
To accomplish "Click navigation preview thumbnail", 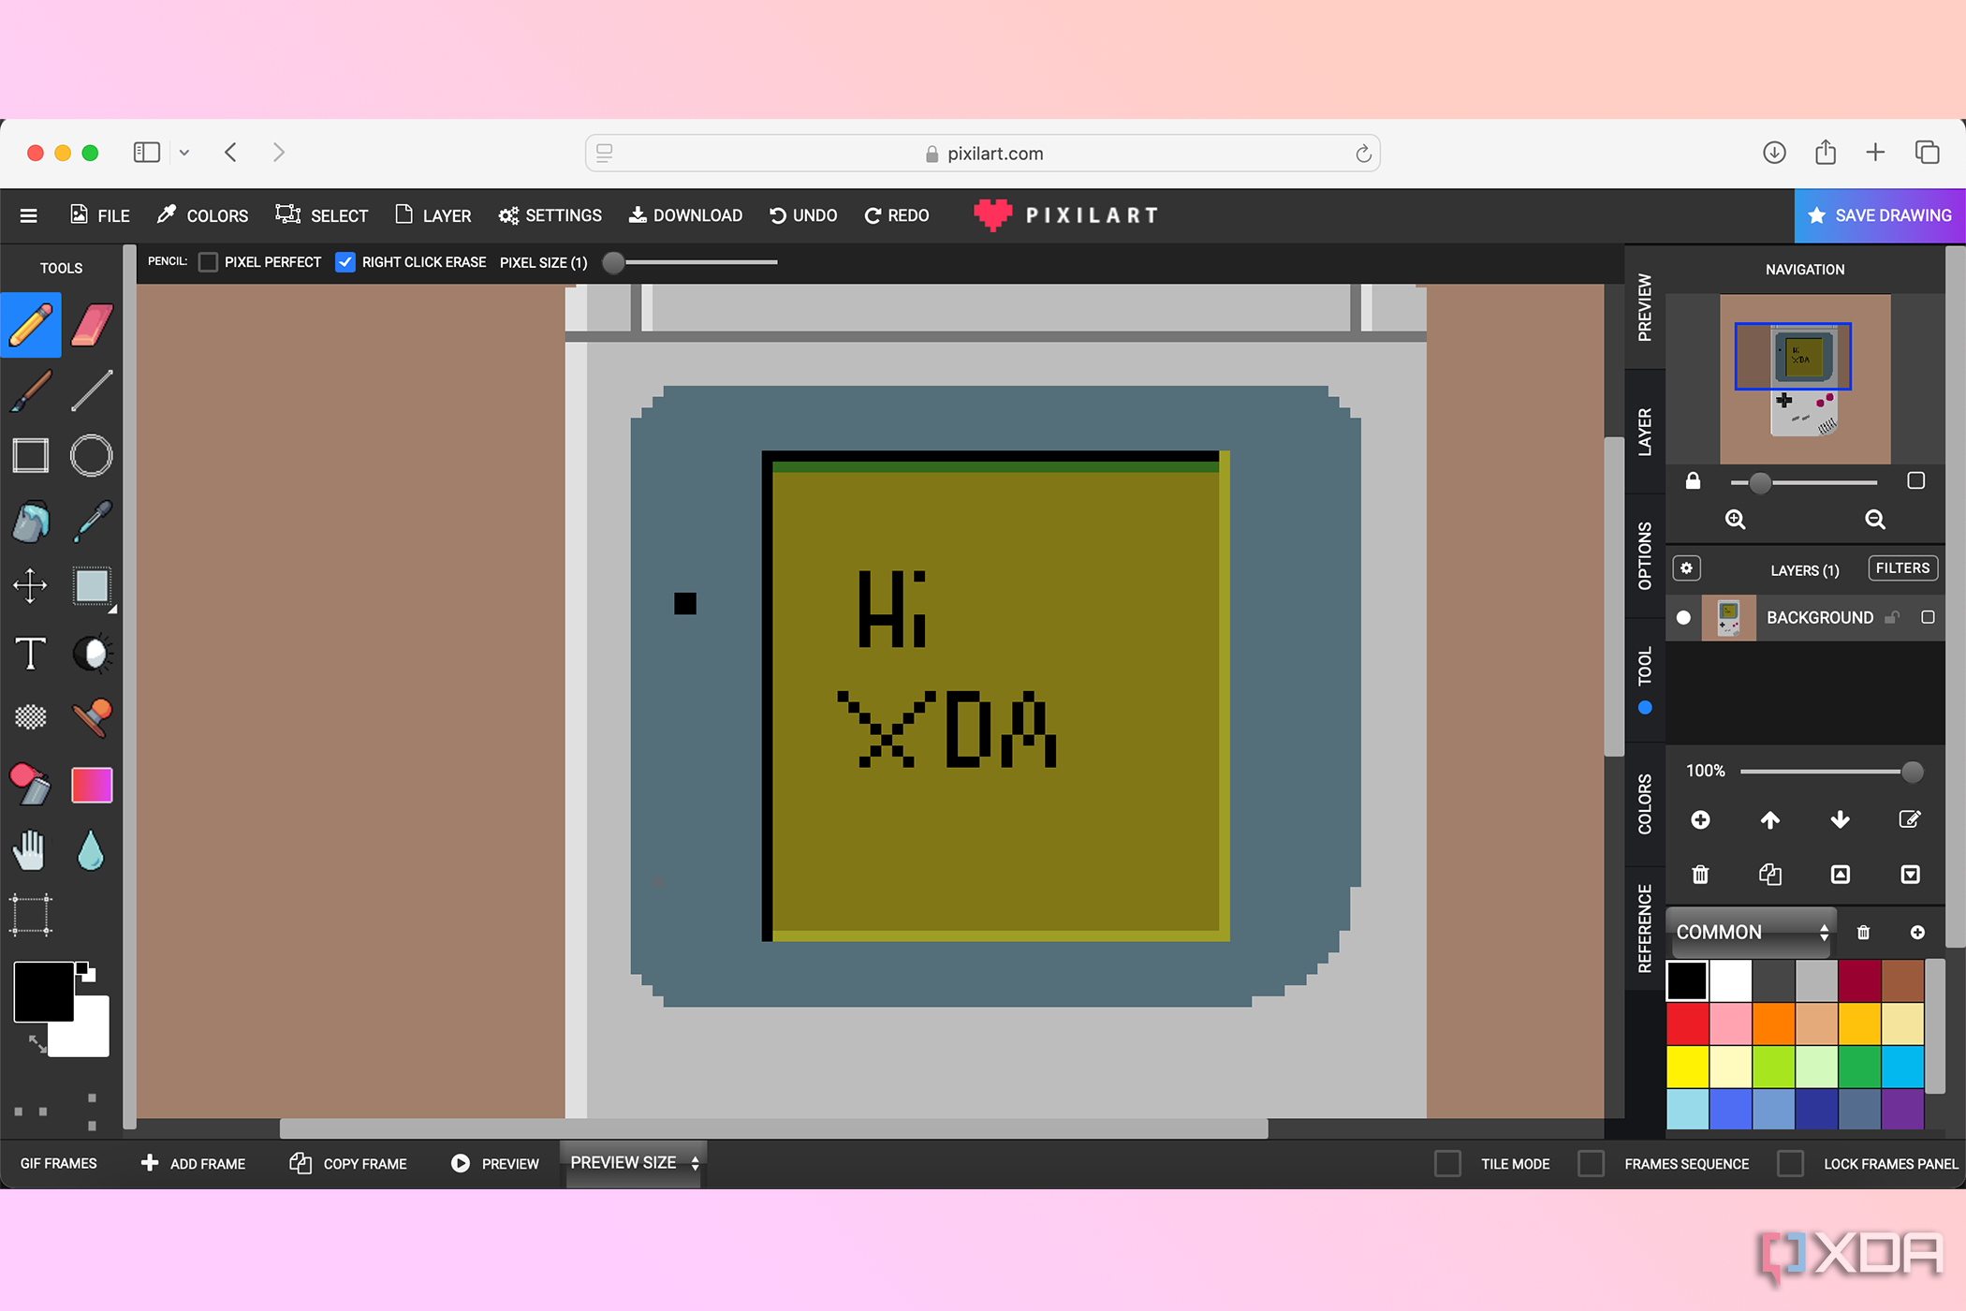I will click(1805, 379).
